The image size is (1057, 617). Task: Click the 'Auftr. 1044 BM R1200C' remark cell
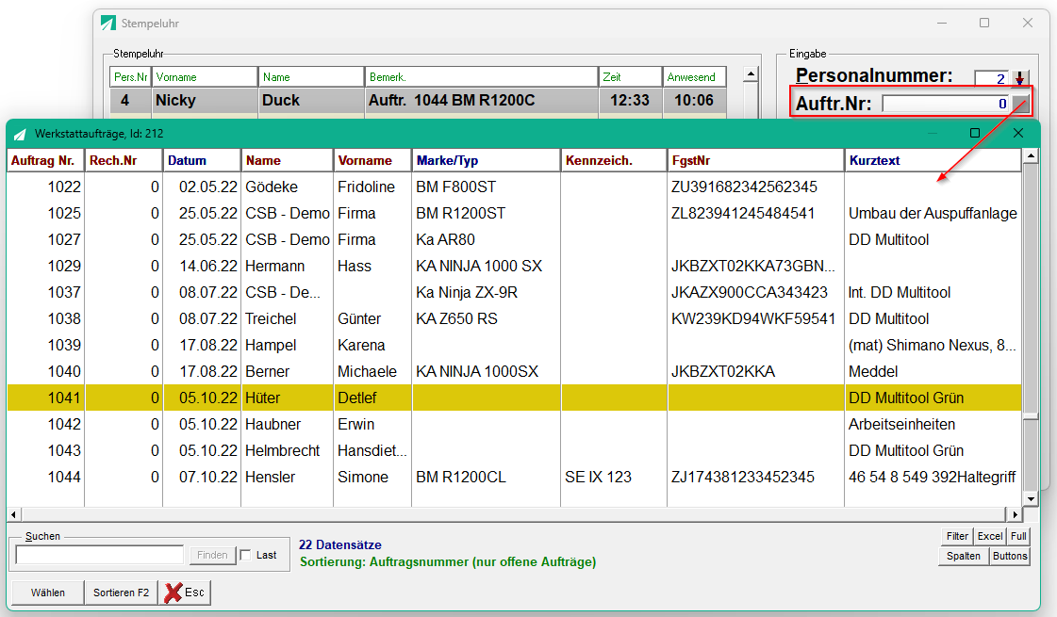pos(481,101)
